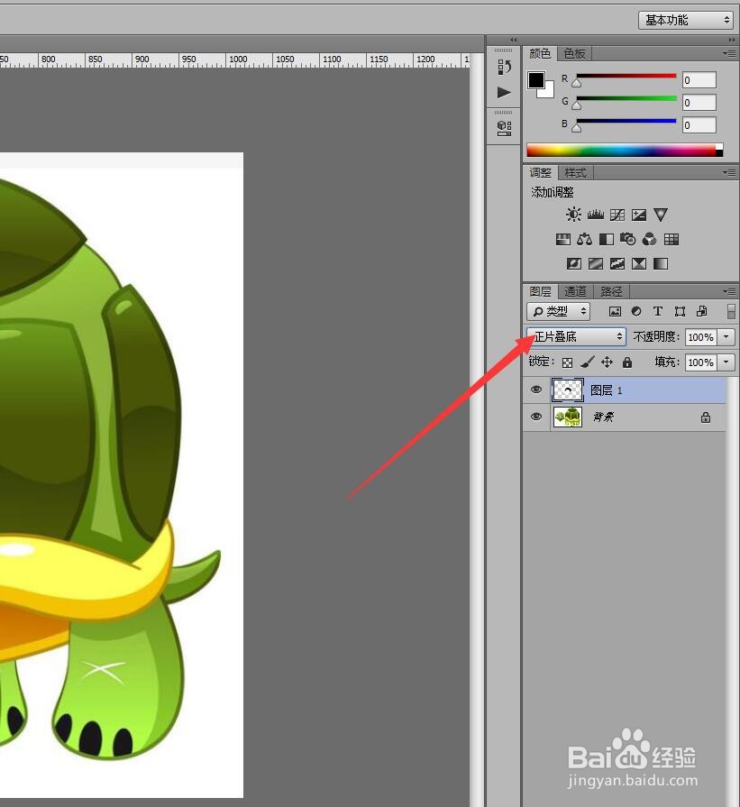Add a Threshold adjustment
Viewport: 740px width, 807px height.
(x=617, y=264)
